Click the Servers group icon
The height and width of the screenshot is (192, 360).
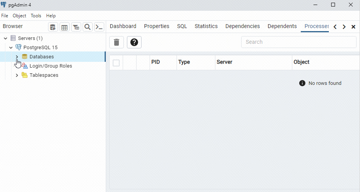13,38
